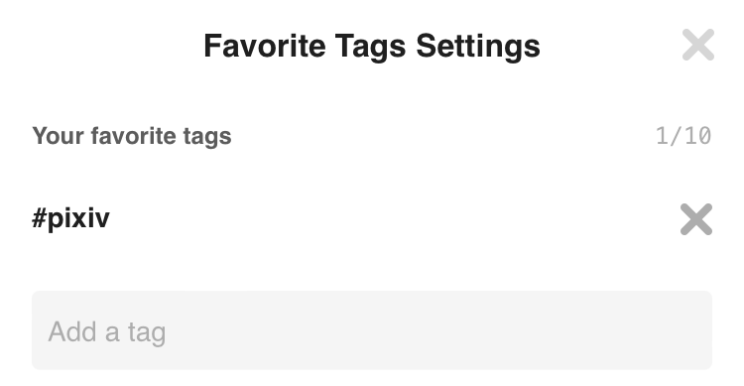Click the 1/10 tag counter

tap(683, 136)
